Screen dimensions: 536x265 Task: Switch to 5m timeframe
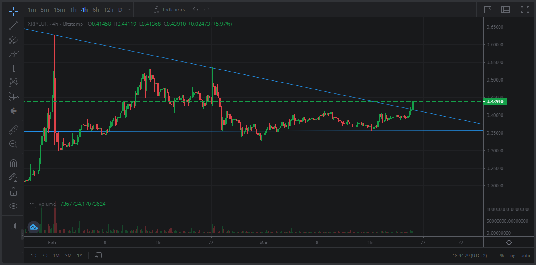point(45,9)
